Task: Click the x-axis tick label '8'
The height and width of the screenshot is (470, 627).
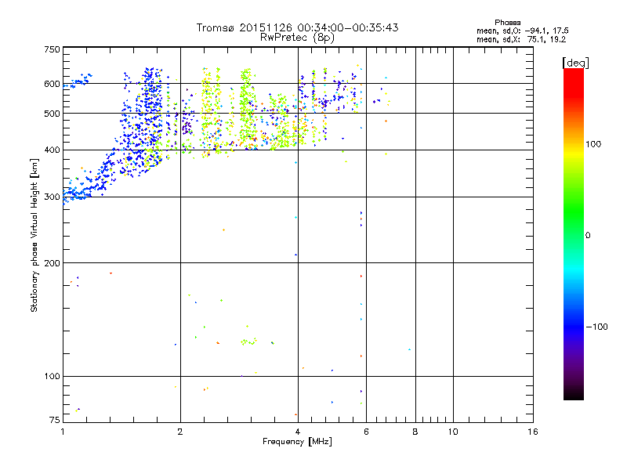Action: pos(415,432)
